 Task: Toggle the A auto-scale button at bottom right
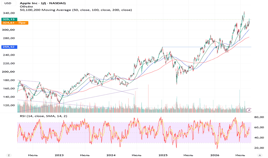260,155
